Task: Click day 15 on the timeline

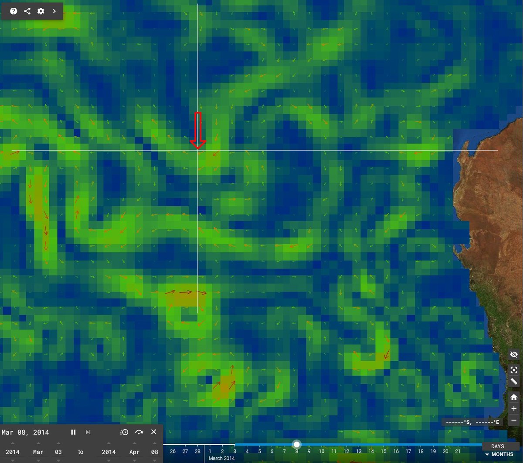Action: pyautogui.click(x=384, y=451)
